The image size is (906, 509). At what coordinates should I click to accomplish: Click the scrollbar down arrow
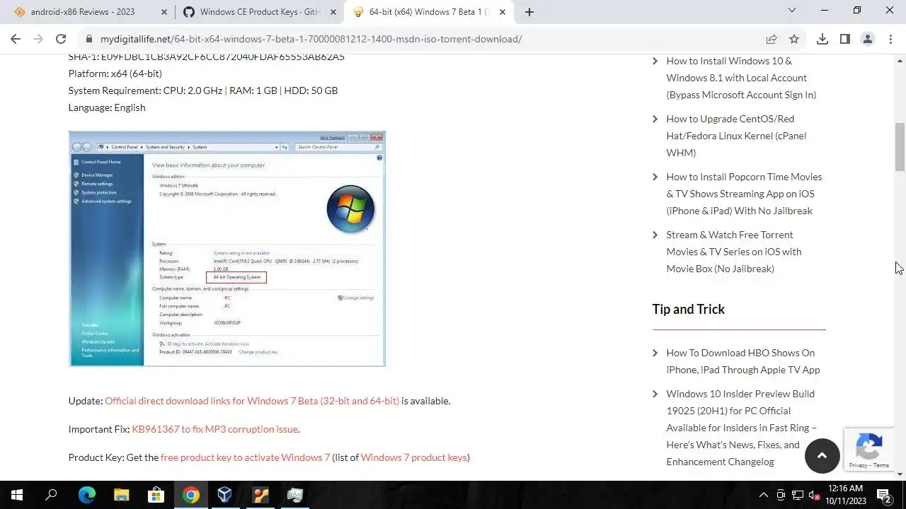[x=900, y=474]
